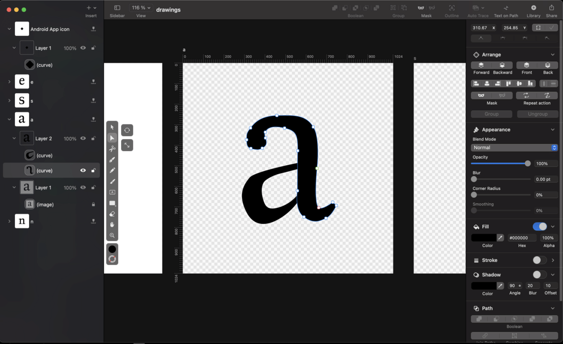The image size is (563, 344).
Task: Align objects to left edge
Action: point(476,84)
